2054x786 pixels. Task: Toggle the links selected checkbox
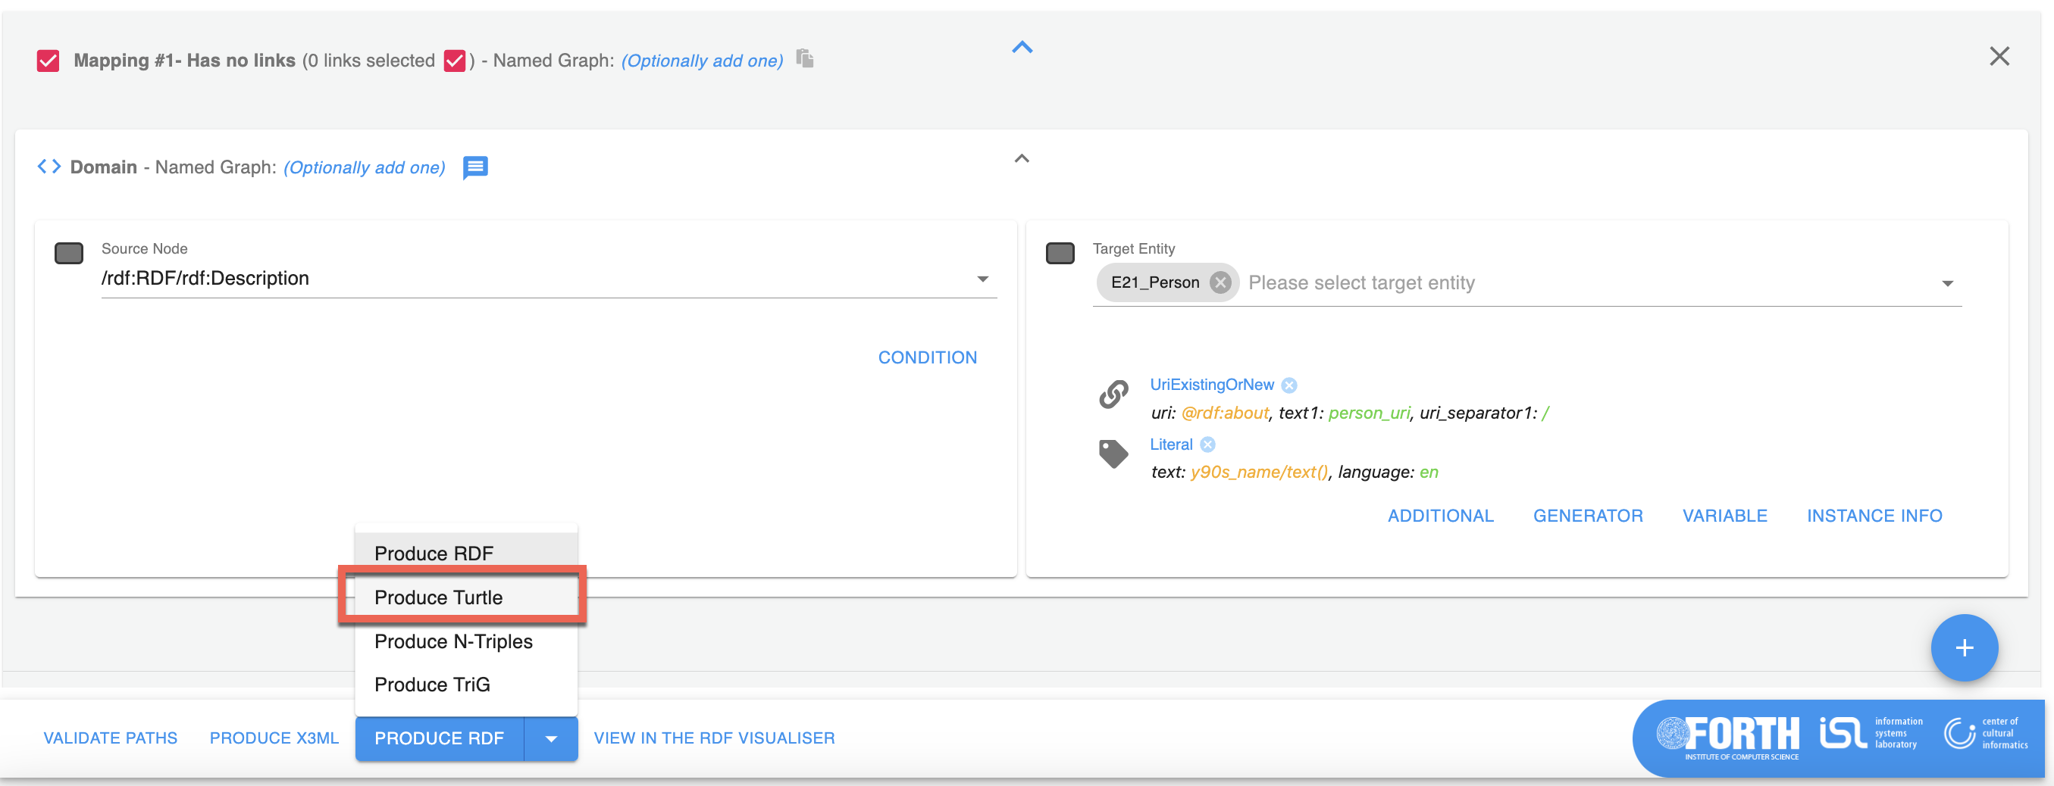coord(455,61)
